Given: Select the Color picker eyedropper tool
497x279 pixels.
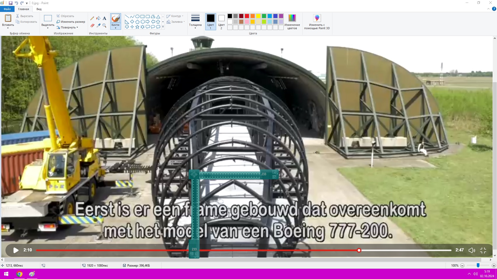Looking at the screenshot, I should coord(98,25).
